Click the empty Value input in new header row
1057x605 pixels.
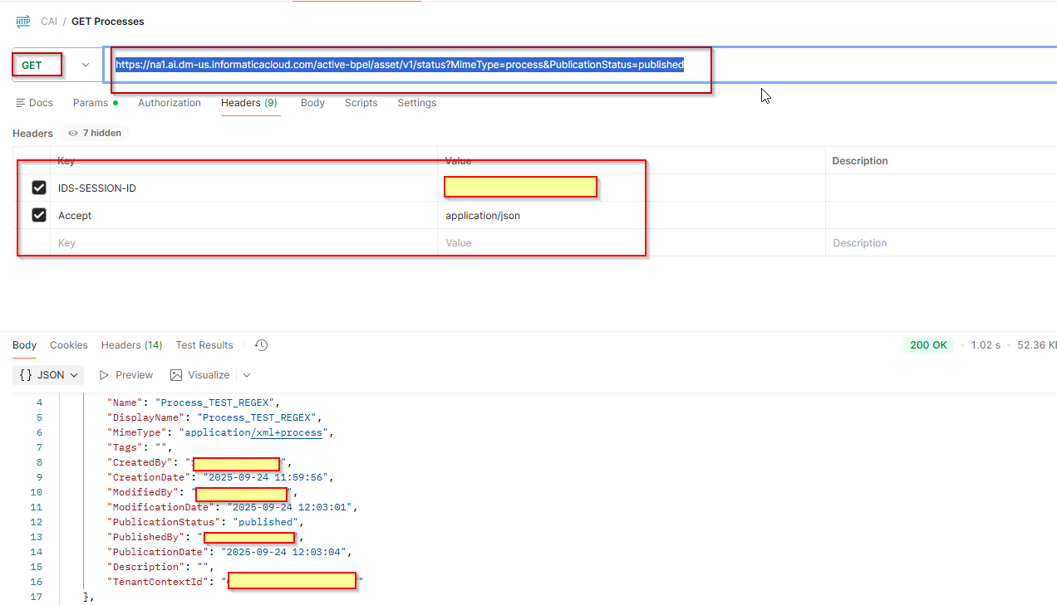coord(632,243)
